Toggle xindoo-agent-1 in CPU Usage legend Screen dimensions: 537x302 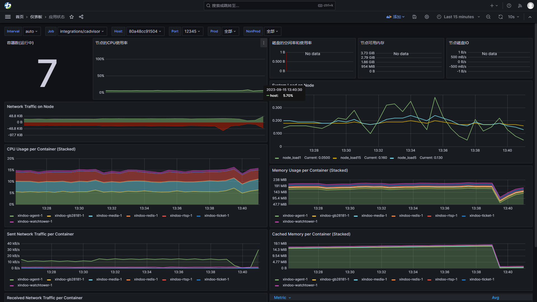(30, 216)
